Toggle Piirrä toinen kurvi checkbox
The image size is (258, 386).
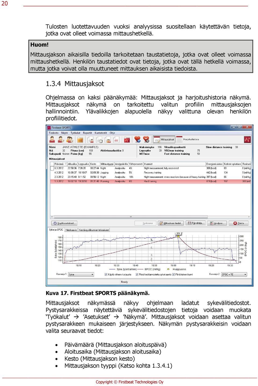[x=174, y=275]
